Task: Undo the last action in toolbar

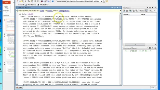Action: pos(35,1)
